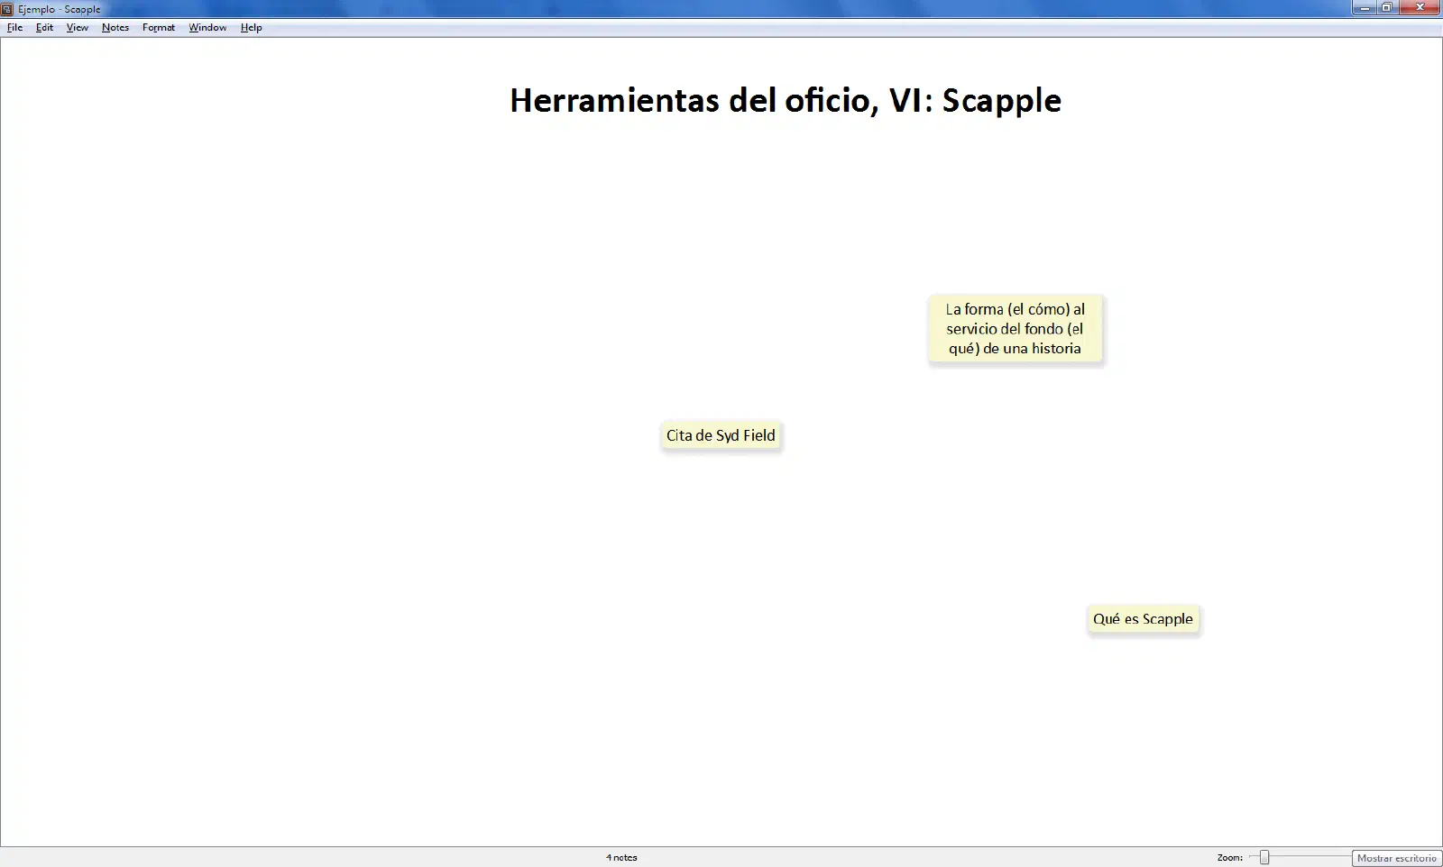The image size is (1443, 867).
Task: Click the '4 notes' status text
Action: (x=621, y=857)
